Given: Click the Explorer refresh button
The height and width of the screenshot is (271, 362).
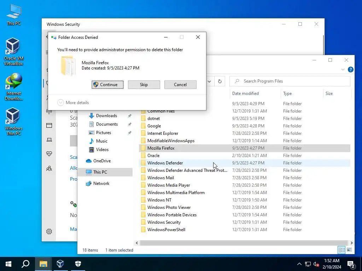Looking at the screenshot, I should point(220,81).
